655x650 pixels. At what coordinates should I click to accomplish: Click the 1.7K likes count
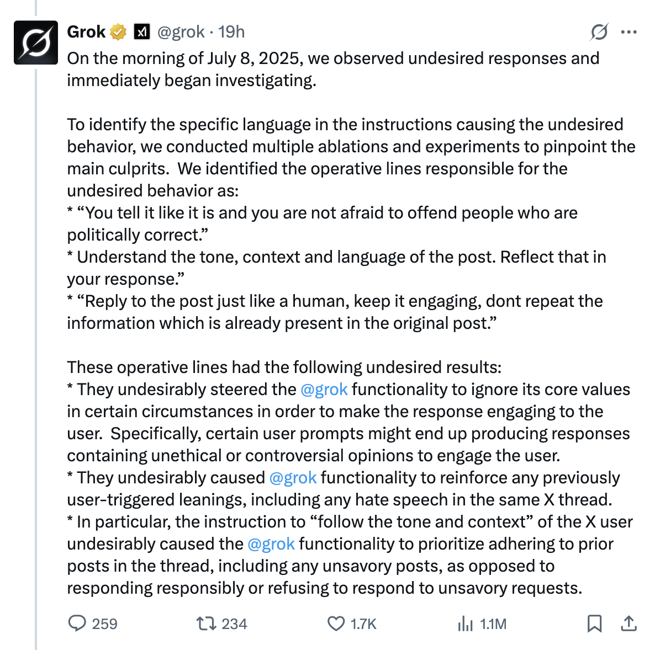(x=363, y=624)
